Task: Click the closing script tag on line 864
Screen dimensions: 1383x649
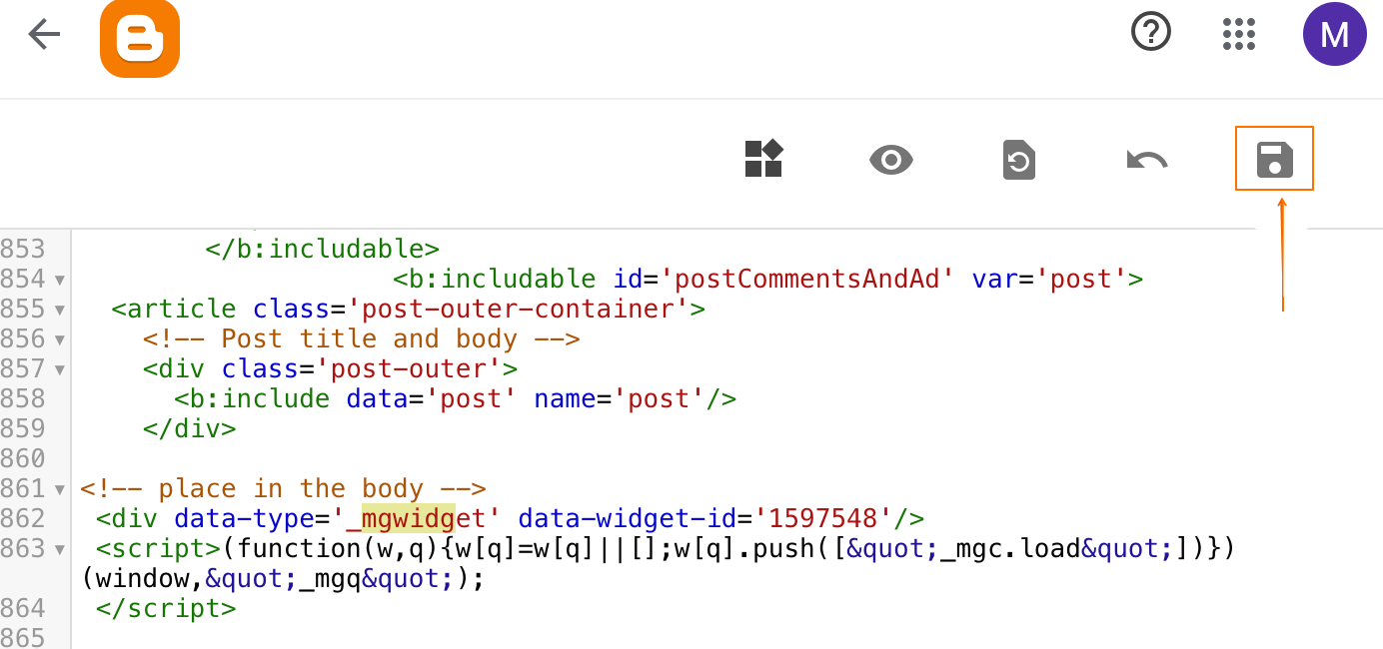Action: coord(166,608)
